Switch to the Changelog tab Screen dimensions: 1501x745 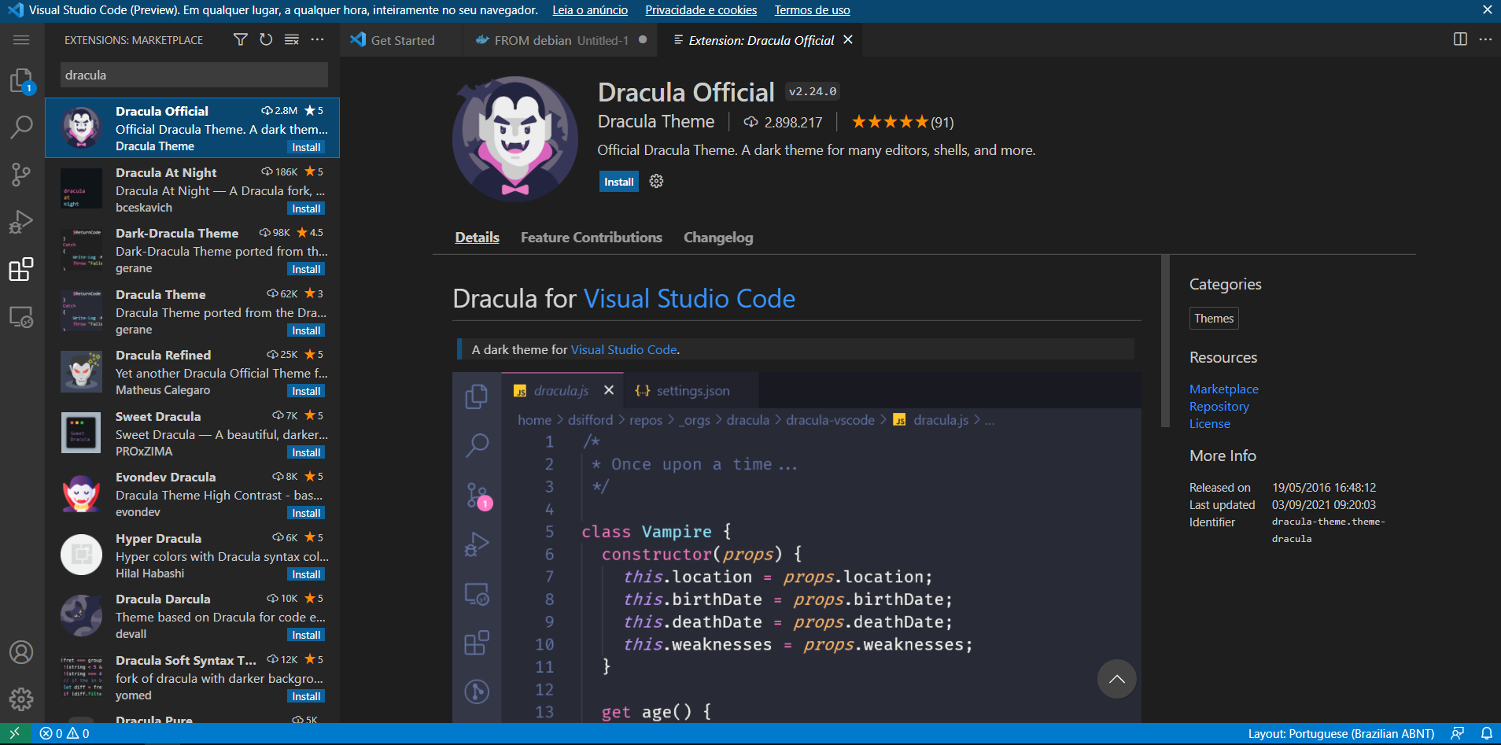click(717, 238)
